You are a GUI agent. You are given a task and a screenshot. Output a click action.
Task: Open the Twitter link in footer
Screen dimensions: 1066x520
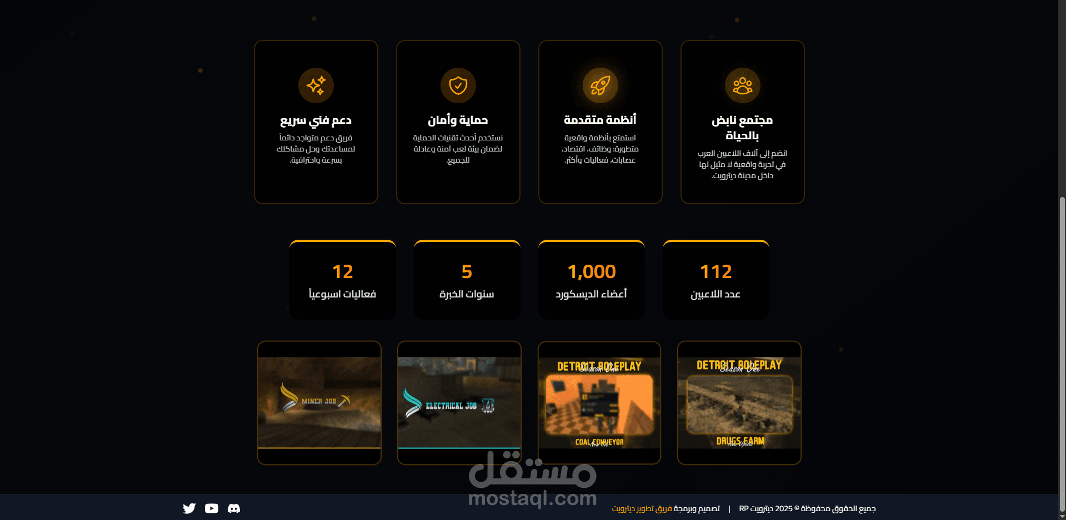(x=189, y=508)
